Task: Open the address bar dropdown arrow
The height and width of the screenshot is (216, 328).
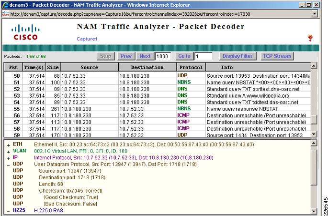Action: (314, 14)
